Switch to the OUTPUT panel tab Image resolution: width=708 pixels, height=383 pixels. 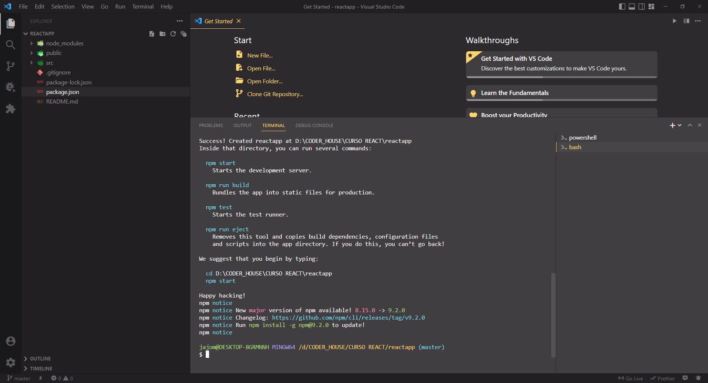(242, 125)
